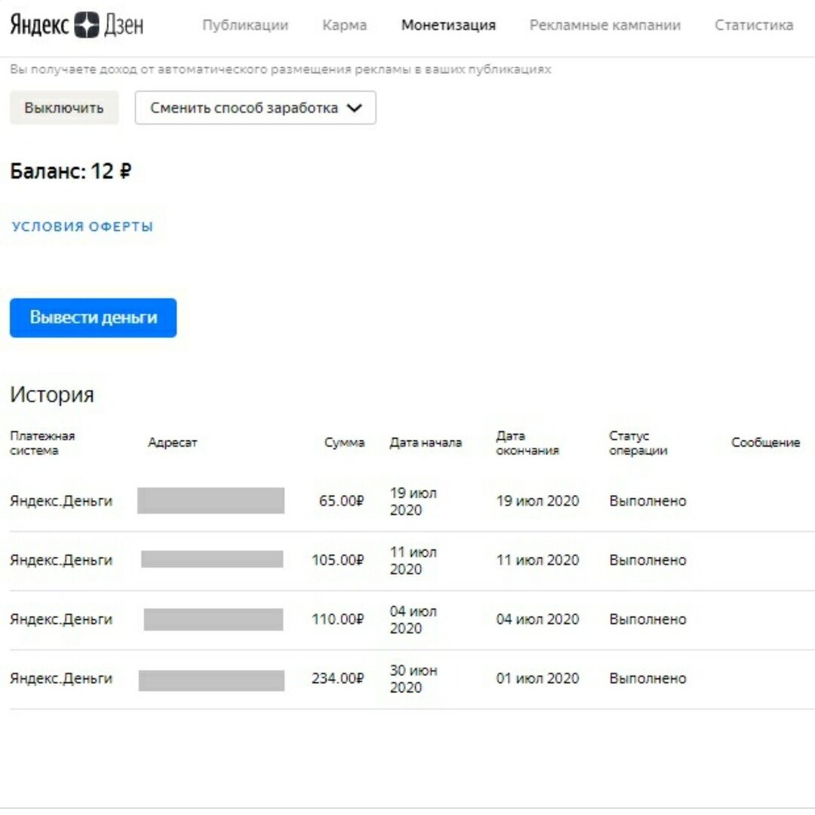This screenshot has width=815, height=815.
Task: Click Яндекс.Деньги in the 65.00₽ row
Action: pyautogui.click(x=61, y=500)
